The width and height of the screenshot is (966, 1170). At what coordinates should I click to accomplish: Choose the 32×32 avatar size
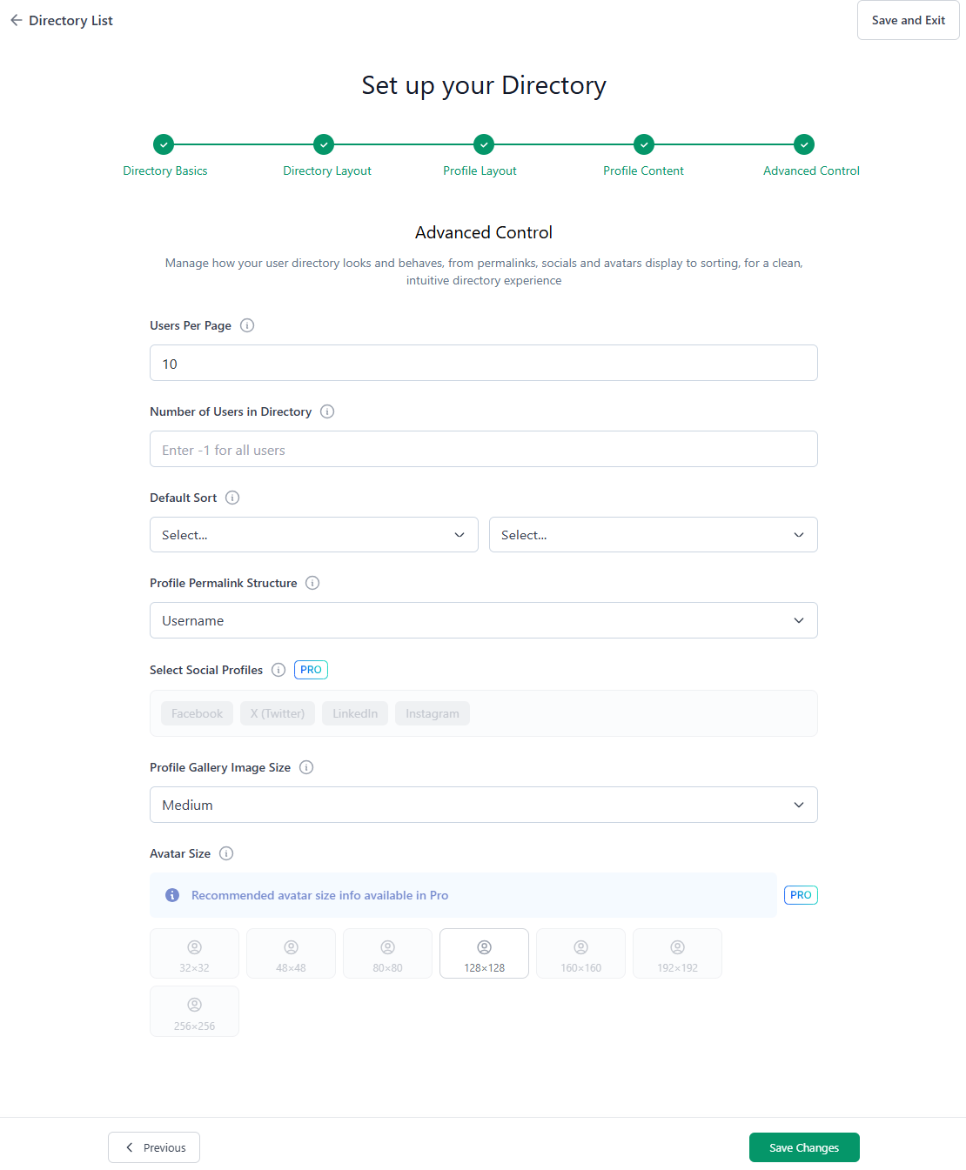click(194, 953)
